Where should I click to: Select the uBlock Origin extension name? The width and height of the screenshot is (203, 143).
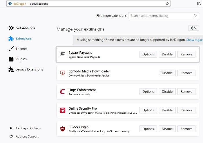pyautogui.click(x=79, y=127)
